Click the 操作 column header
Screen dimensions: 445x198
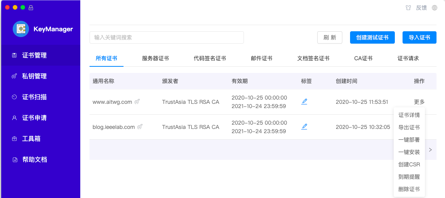click(x=420, y=81)
